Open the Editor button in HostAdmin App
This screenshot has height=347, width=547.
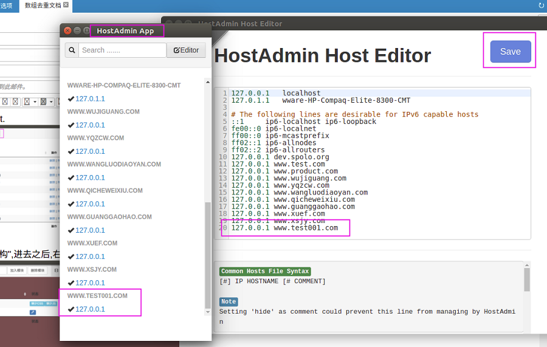(x=186, y=50)
